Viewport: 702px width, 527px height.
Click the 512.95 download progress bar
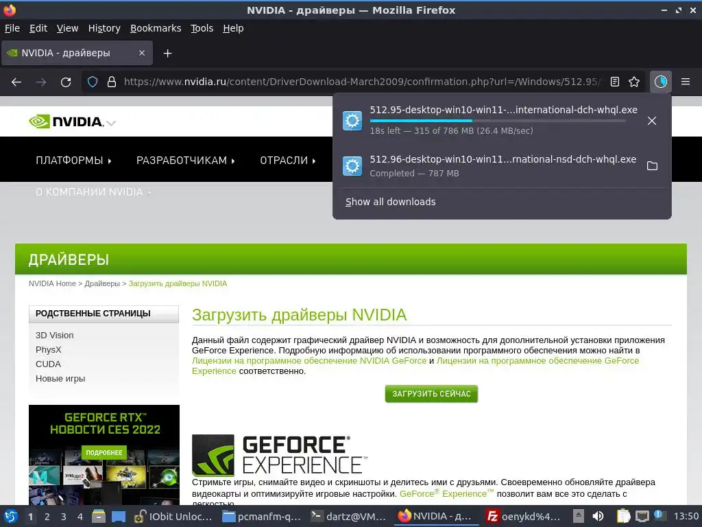[x=498, y=121]
